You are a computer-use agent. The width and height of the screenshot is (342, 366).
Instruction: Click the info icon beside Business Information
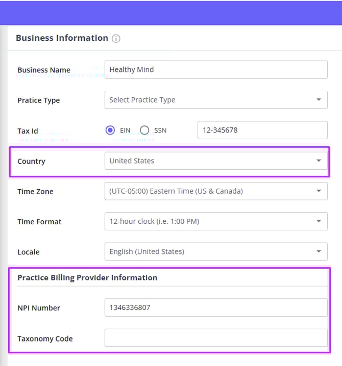click(116, 38)
